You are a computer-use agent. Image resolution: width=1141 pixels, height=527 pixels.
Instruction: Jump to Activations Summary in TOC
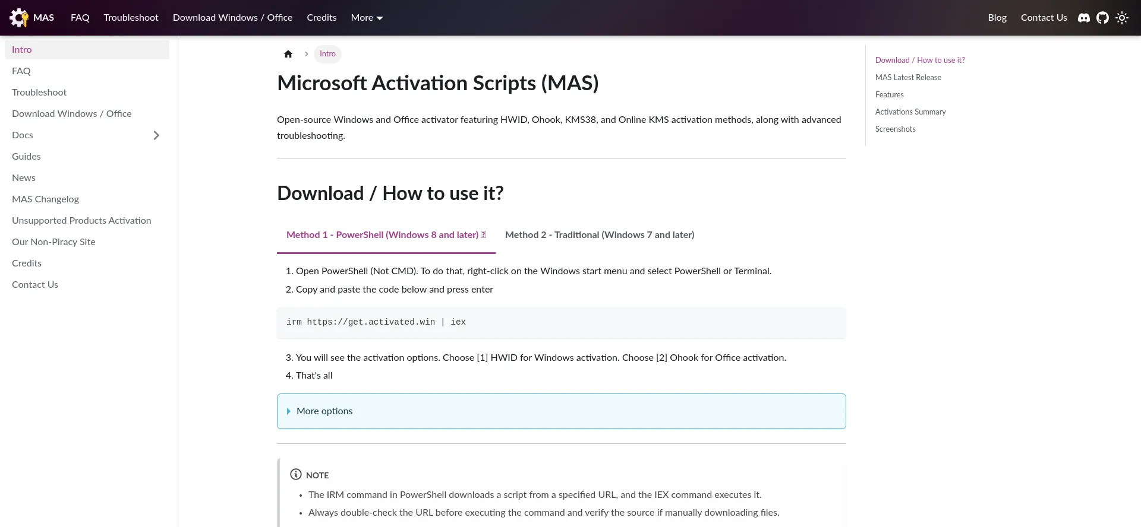(x=910, y=112)
